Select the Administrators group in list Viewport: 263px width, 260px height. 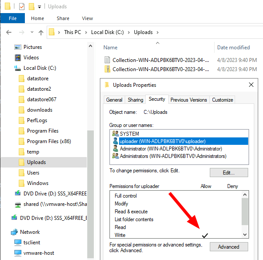[x=173, y=156]
